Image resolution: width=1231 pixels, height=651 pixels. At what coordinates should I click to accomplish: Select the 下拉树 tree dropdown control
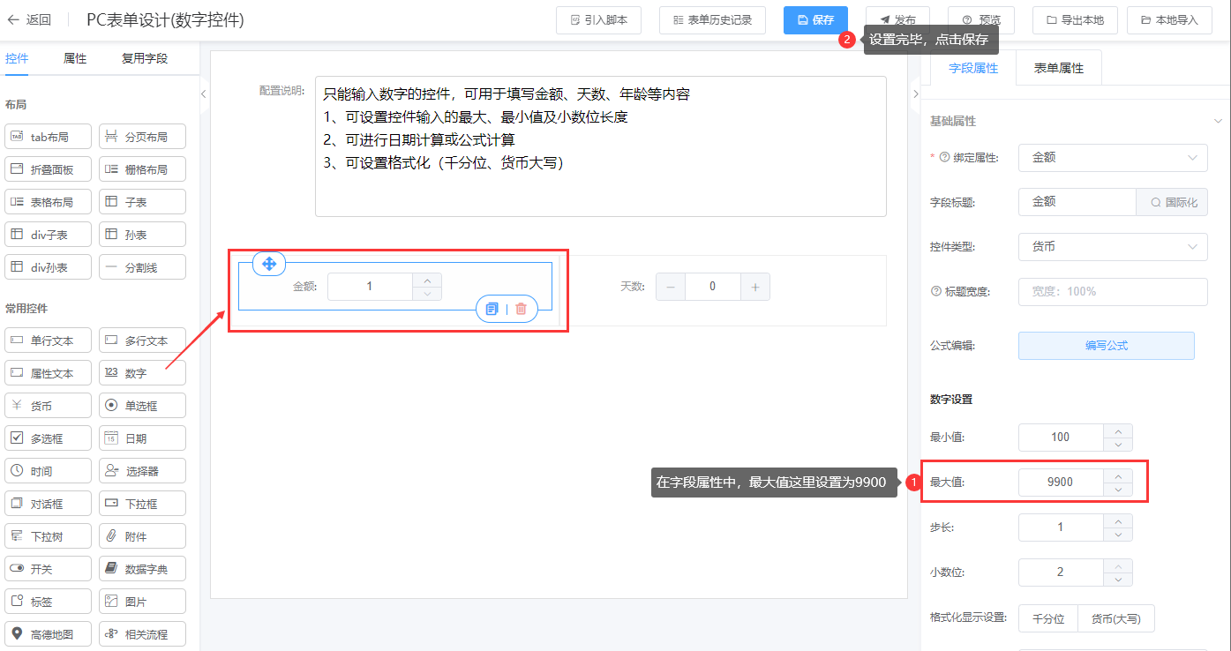click(49, 536)
